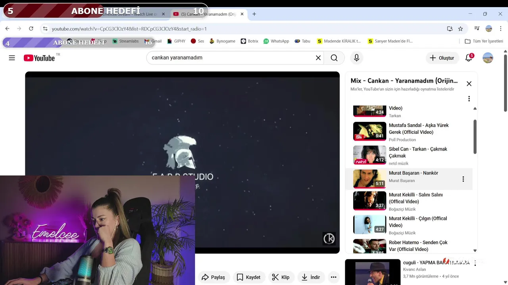
Task: Open the Ses bookmark
Action: point(197,41)
